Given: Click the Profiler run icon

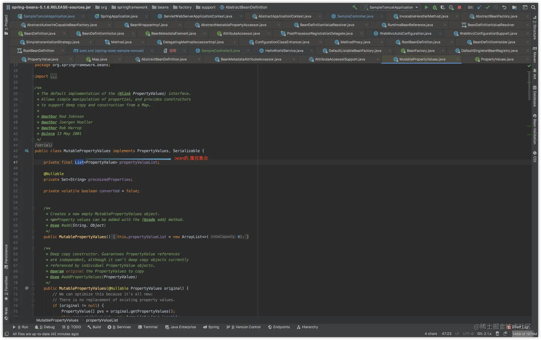Looking at the screenshot, I should pos(451,7).
